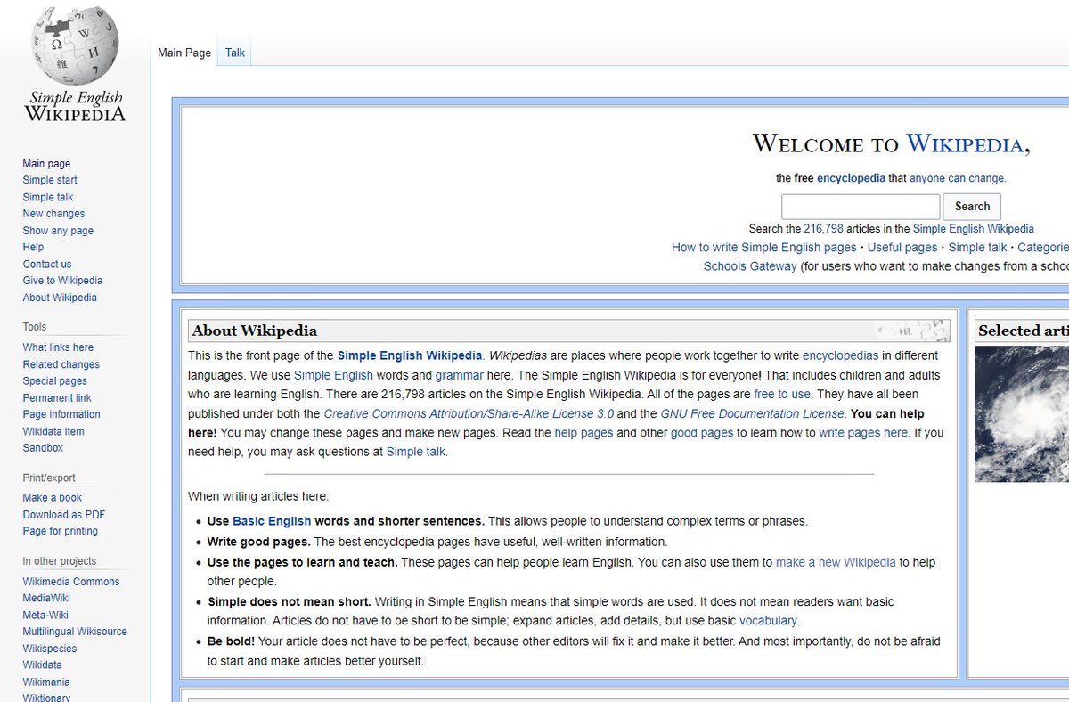Select Show any page link
Viewport: 1069px width, 702px height.
[58, 231]
